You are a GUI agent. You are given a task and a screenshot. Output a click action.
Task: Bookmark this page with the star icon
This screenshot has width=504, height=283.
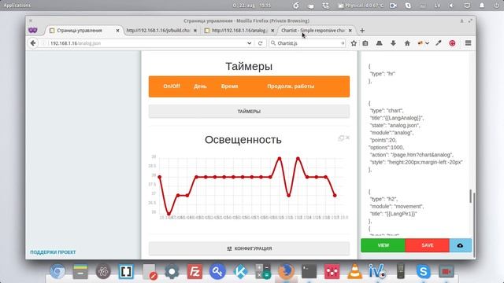pyautogui.click(x=354, y=43)
